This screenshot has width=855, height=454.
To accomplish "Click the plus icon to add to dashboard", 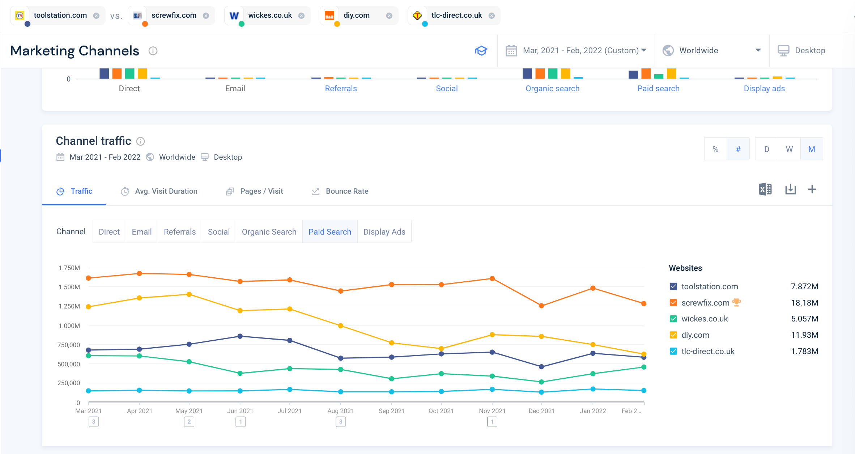I will coord(812,189).
